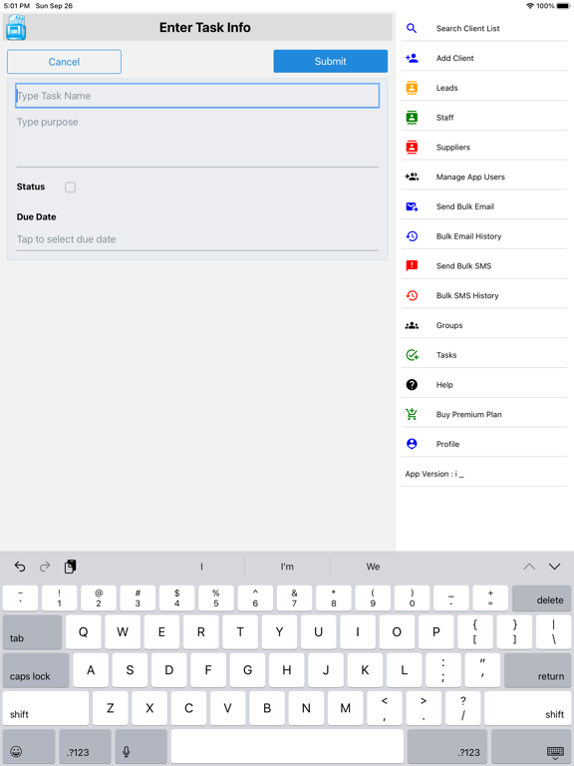Focus the Type purpose text area
This screenshot has height=766, width=574.
tap(197, 141)
